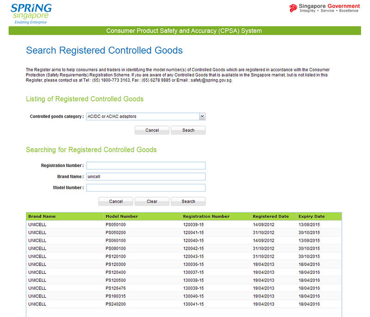Select model number PS240200
Viewport: 370px width, 317px height.
point(116,304)
